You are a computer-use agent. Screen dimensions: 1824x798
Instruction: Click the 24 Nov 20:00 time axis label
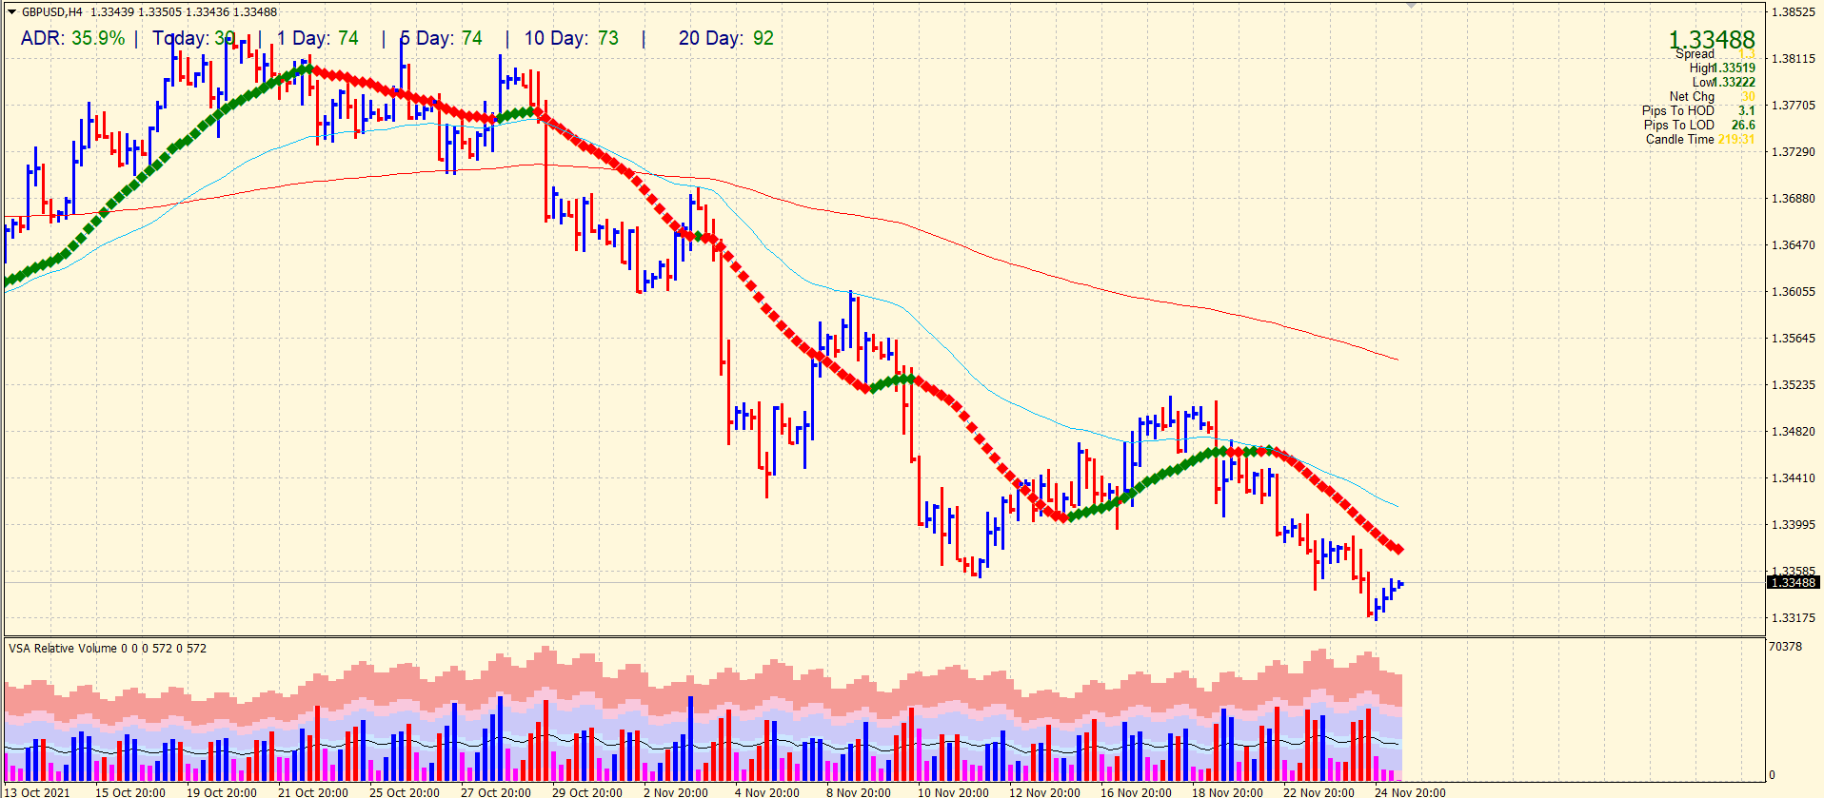coord(1410,792)
